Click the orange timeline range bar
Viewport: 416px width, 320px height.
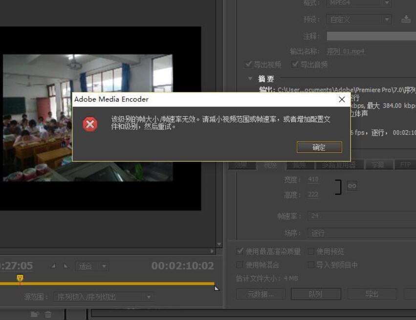(107, 283)
